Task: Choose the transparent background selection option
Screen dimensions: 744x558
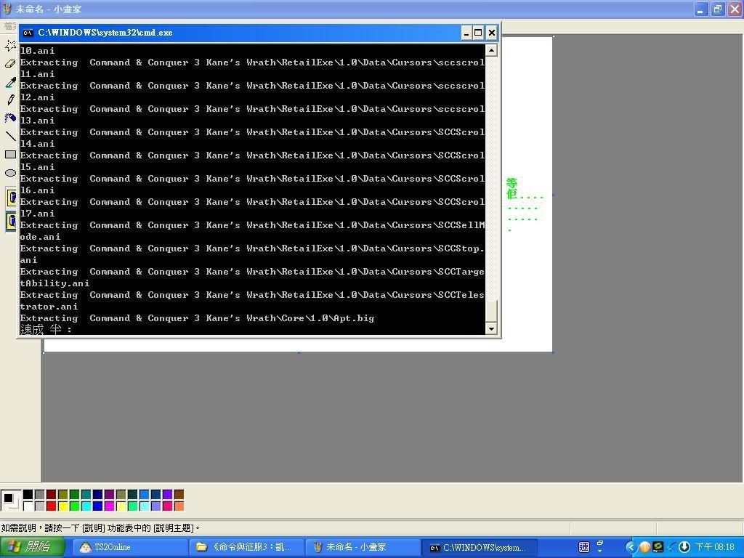Action: (12, 221)
